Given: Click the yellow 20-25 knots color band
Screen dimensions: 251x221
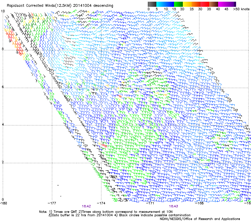Looking at the screenshot, I should tap(187, 4).
